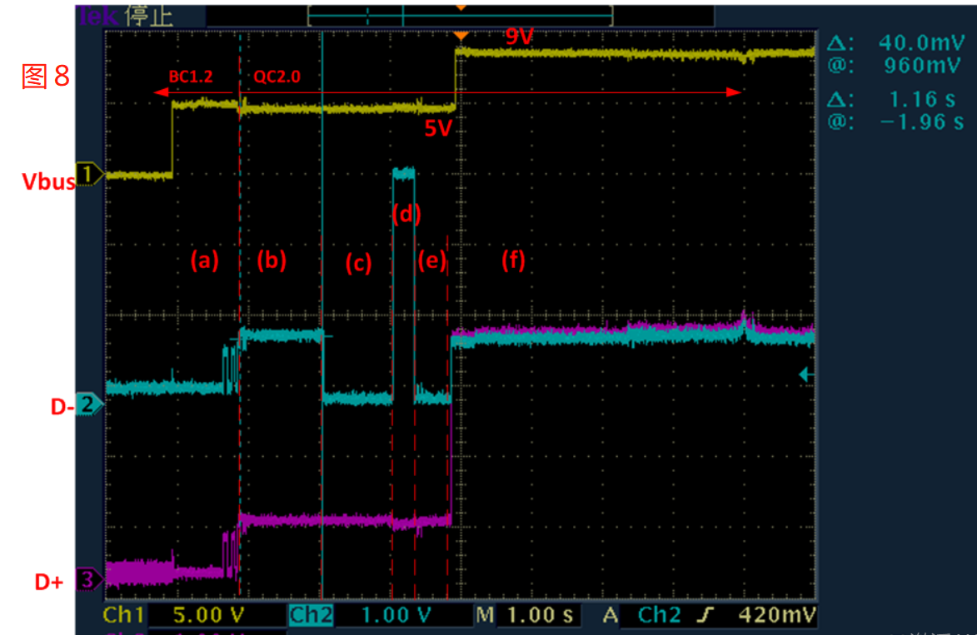Select the -1.96 s cursor position readout
Screen dimensions: 977x635
point(920,122)
